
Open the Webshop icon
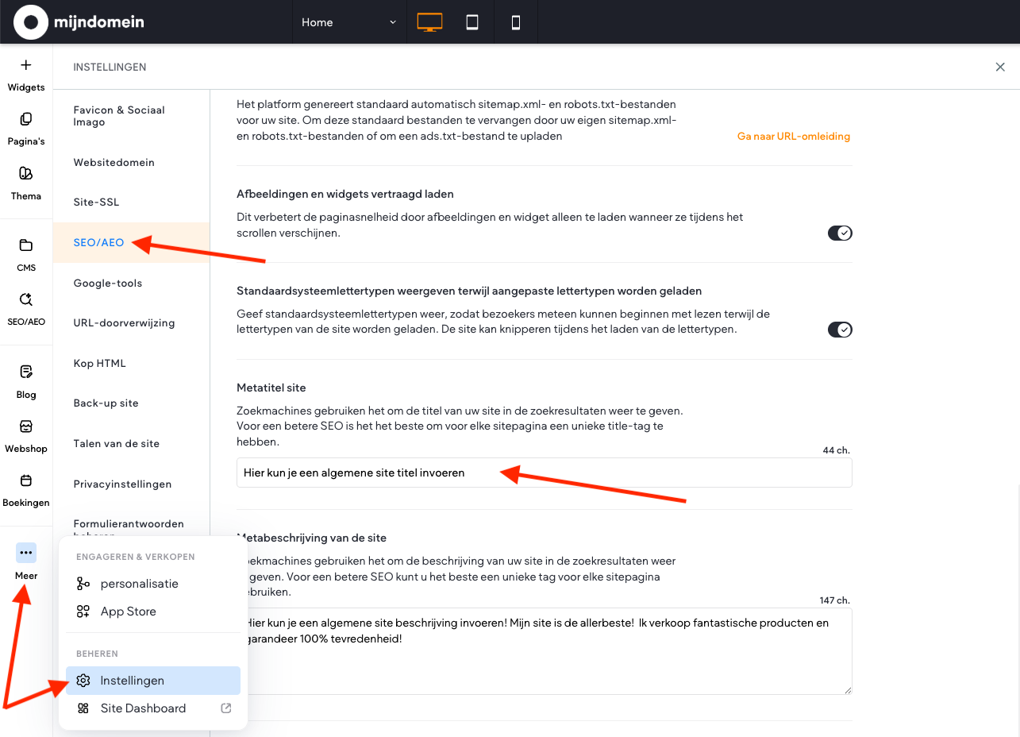click(26, 426)
